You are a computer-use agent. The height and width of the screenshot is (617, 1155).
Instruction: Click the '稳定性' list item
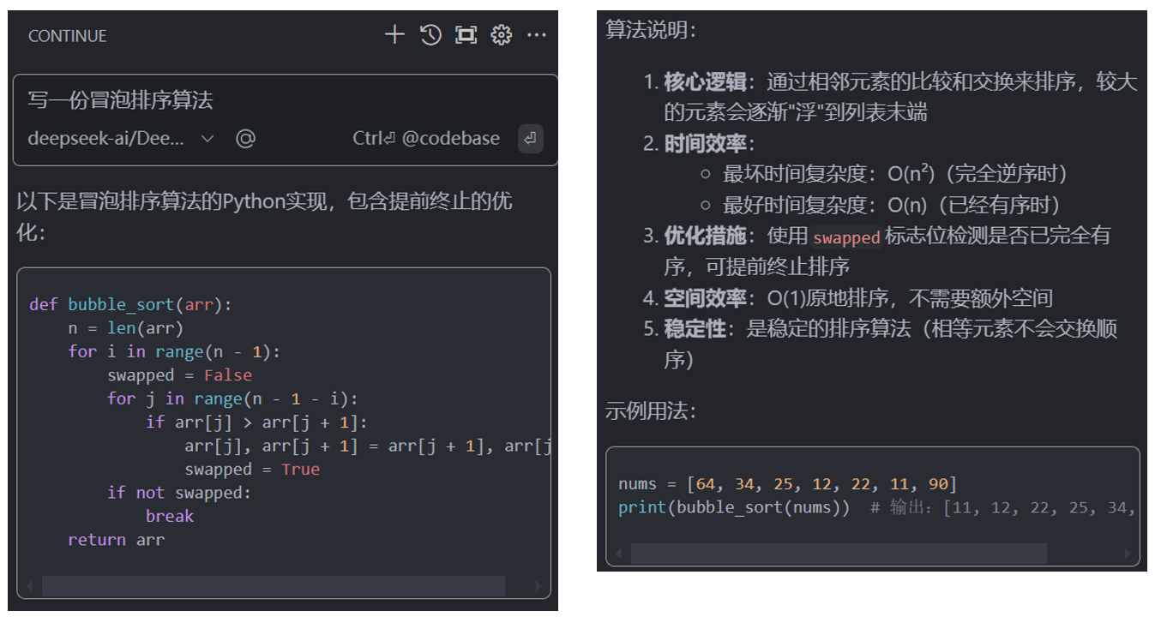[881, 344]
